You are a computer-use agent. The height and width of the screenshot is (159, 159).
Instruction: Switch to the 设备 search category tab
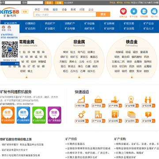(x=64, y=10)
